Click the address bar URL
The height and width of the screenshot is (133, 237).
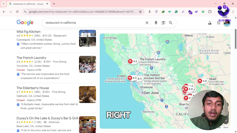point(82,12)
